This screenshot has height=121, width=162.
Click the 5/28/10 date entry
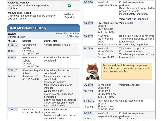[13, 45]
